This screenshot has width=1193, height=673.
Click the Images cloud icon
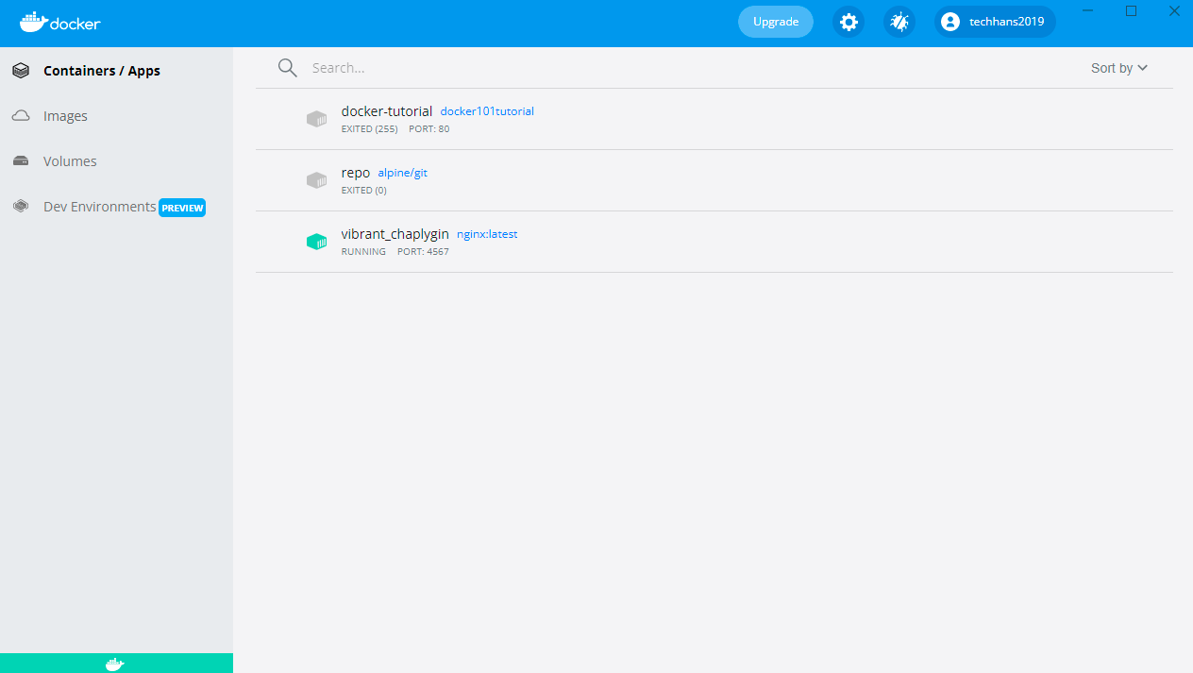[21, 116]
